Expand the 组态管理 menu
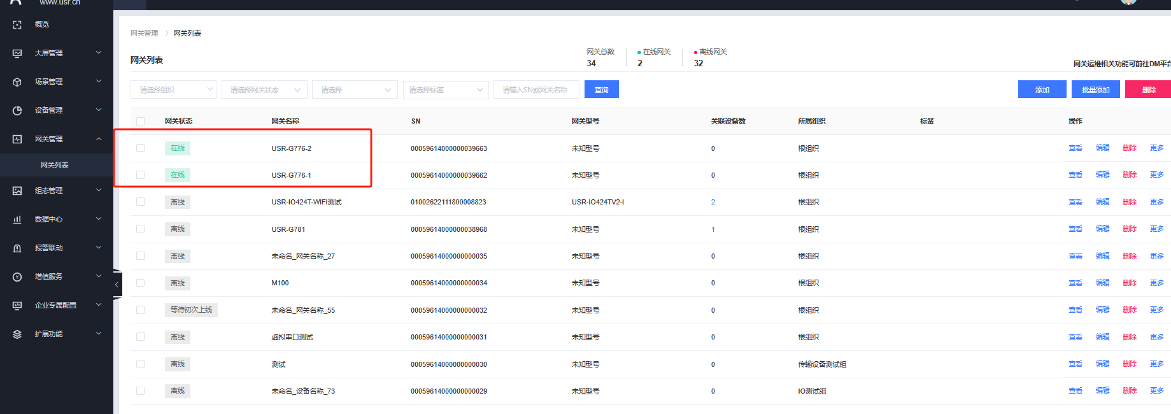The image size is (1171, 414). click(x=56, y=190)
